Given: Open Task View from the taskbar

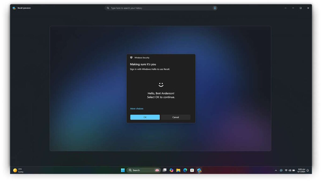Looking at the screenshot, I should [x=164, y=170].
